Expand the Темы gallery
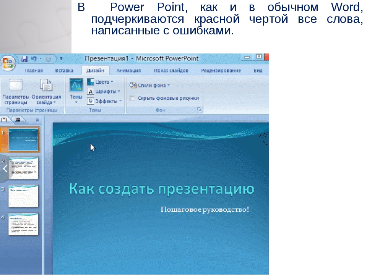The width and height of the screenshot is (367, 275). tap(76, 91)
